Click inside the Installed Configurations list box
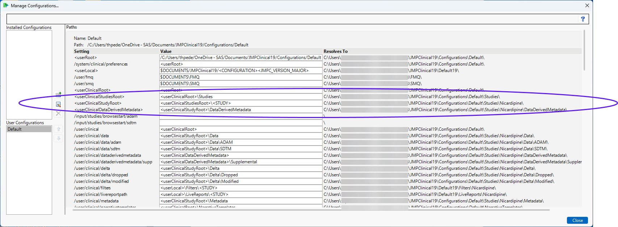 click(x=29, y=72)
